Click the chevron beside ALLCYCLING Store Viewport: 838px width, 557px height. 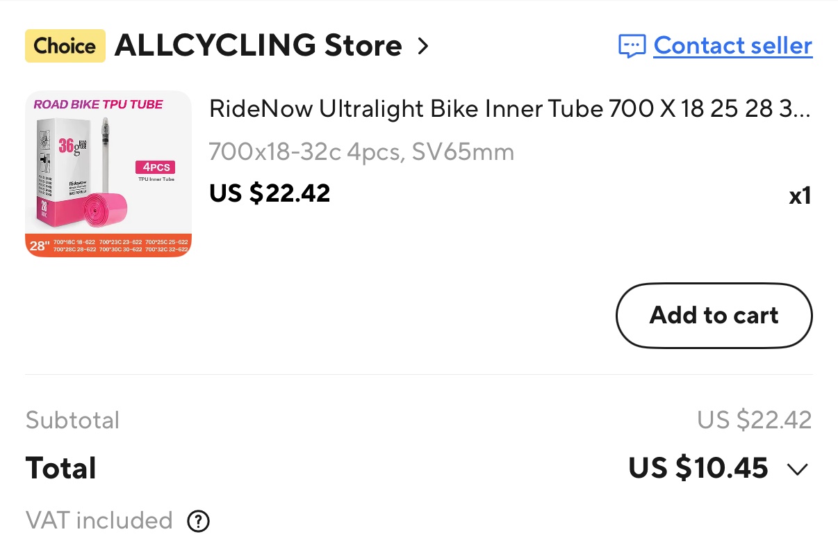(x=422, y=47)
